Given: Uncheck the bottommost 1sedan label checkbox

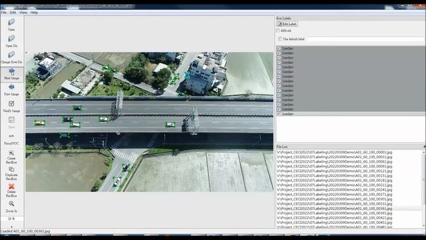Looking at the screenshot, I should pyautogui.click(x=279, y=114).
